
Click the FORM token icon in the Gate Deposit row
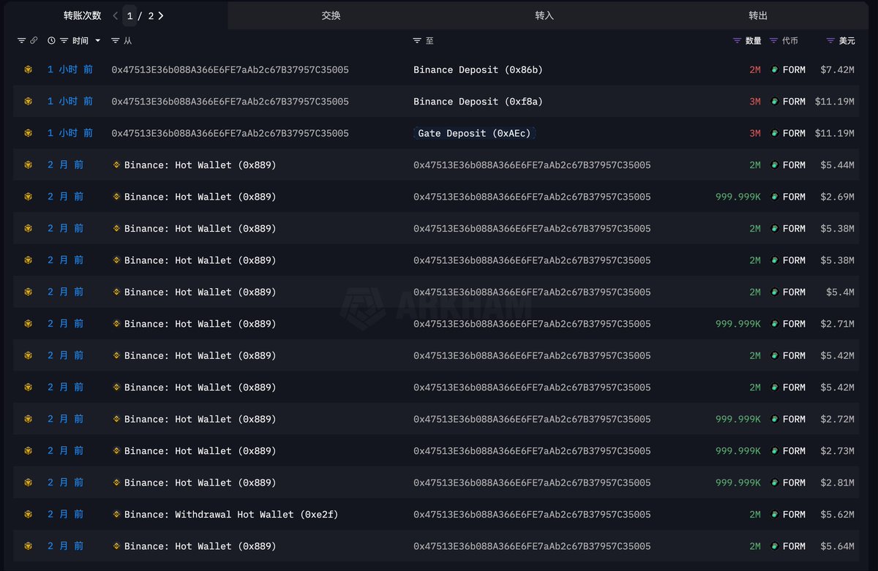coord(775,133)
